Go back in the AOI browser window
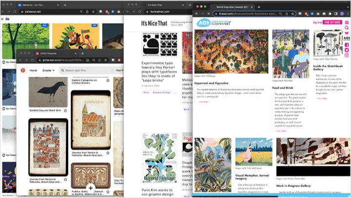Viewport: 351px width, 198px height. (x=196, y=14)
